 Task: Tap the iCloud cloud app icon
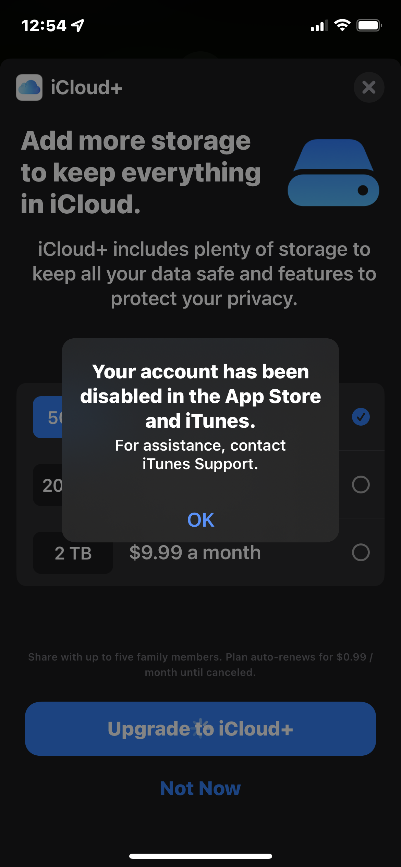tap(29, 87)
